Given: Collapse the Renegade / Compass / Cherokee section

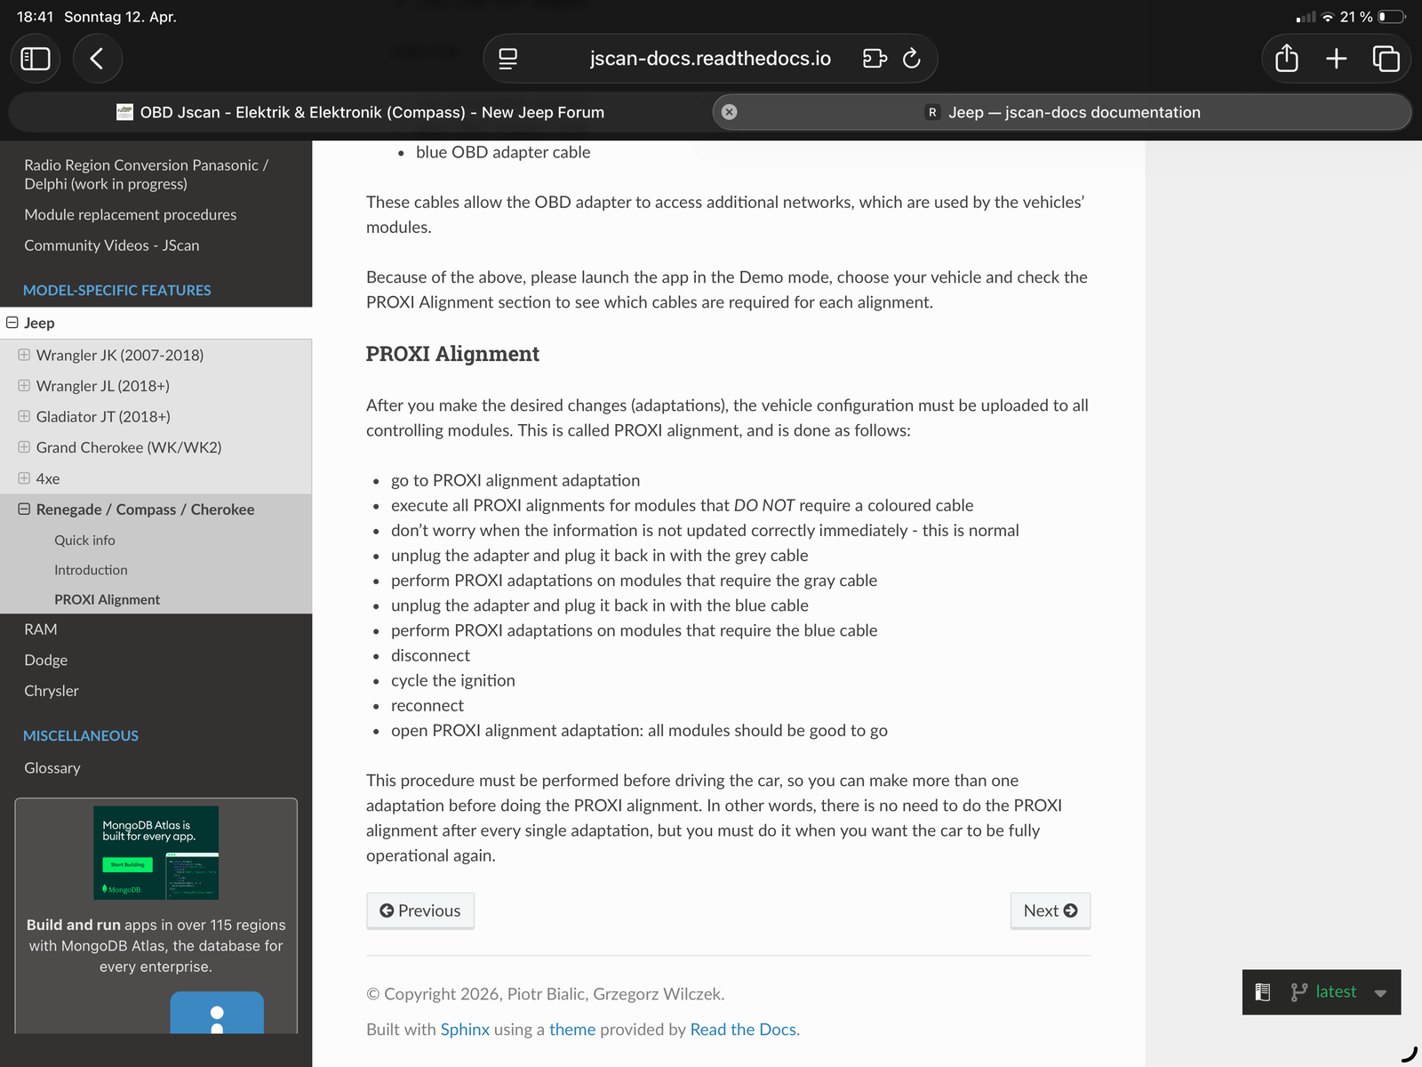Looking at the screenshot, I should coord(24,509).
